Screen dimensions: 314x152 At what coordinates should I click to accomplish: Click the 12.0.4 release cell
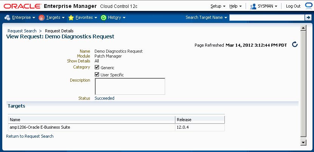click(200, 127)
